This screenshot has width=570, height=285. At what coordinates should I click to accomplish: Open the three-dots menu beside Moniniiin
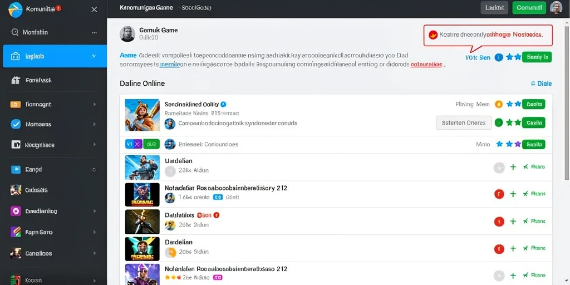click(94, 32)
